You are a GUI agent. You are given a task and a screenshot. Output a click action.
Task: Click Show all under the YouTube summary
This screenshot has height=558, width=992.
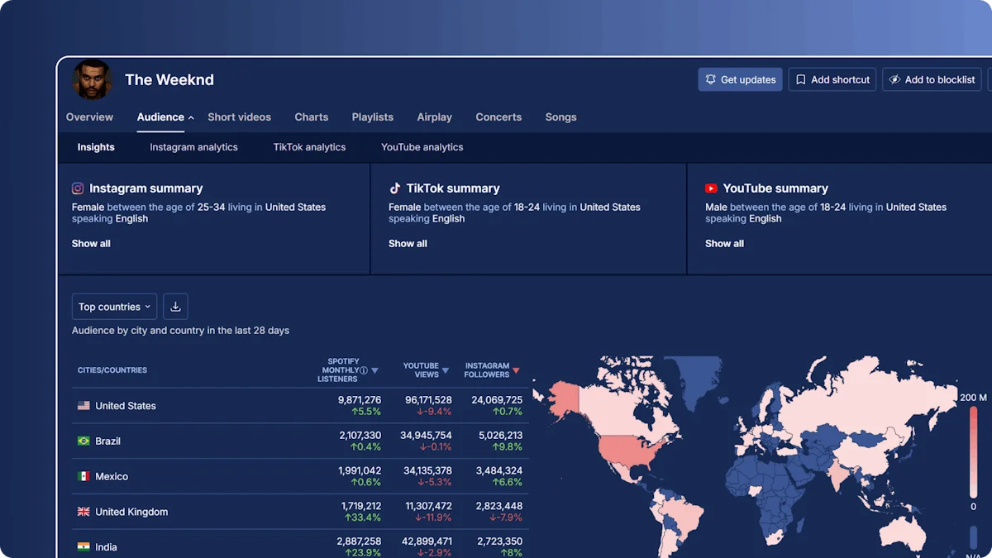723,243
